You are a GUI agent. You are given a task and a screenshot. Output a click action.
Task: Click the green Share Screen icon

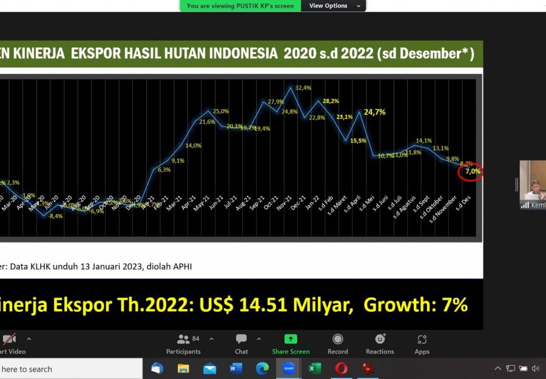point(291,339)
